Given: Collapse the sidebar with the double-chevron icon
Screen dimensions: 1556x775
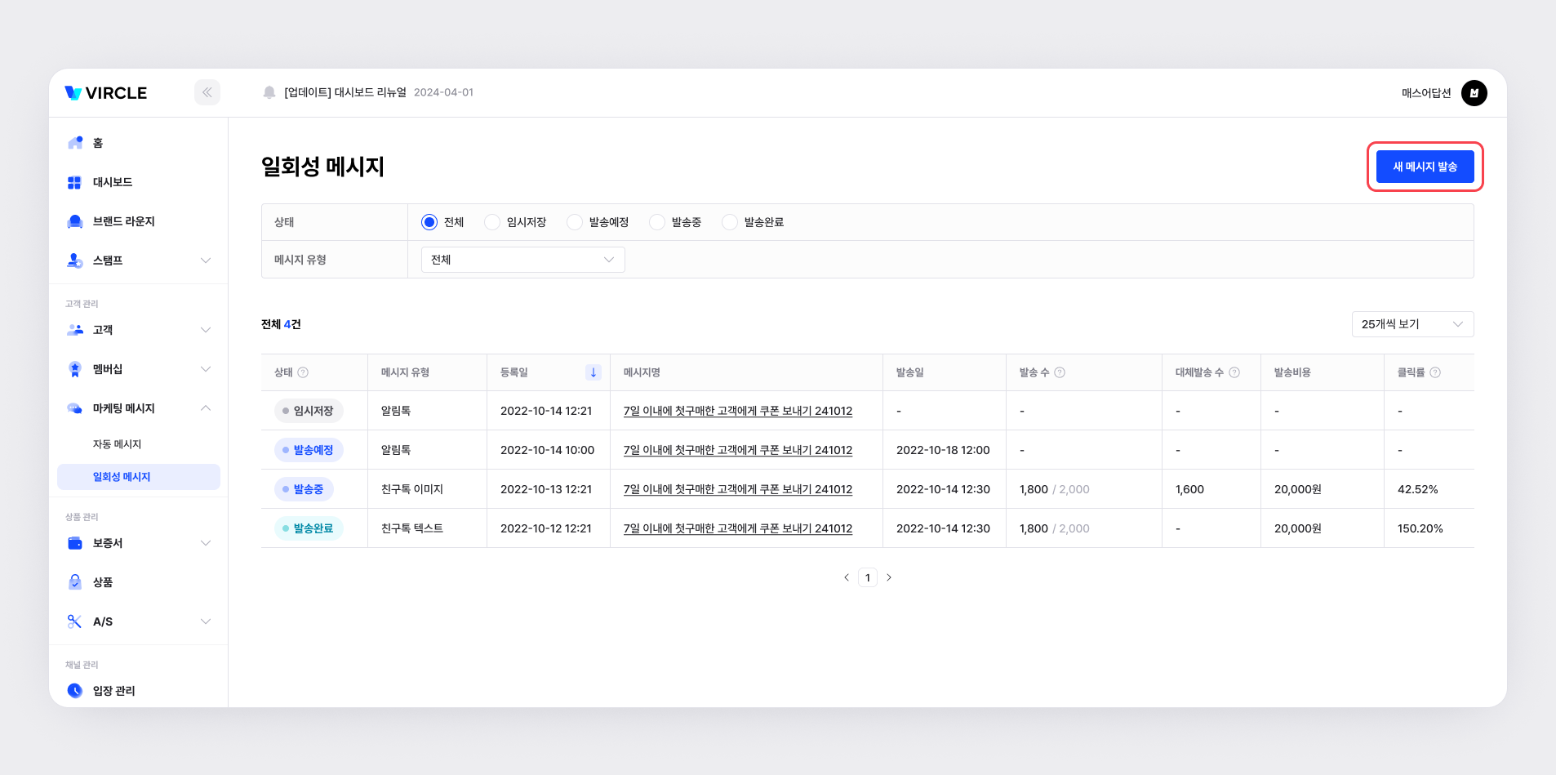Looking at the screenshot, I should [x=207, y=92].
